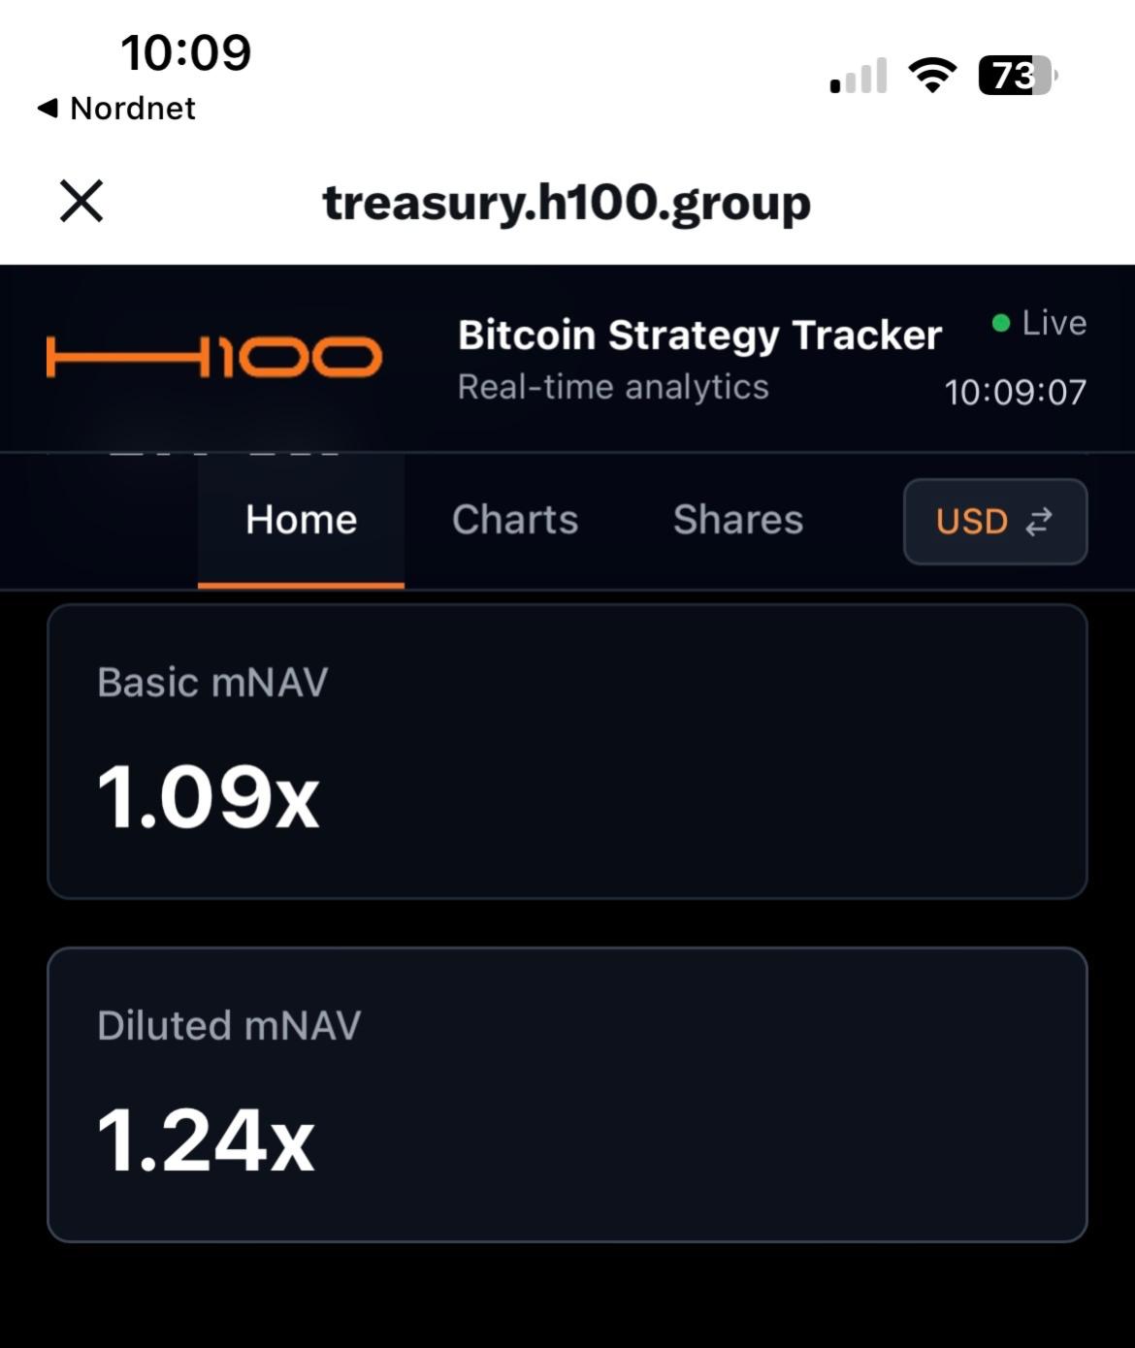1135x1348 pixels.
Task: Tap the Nordnet back arrow icon
Action: pos(47,108)
